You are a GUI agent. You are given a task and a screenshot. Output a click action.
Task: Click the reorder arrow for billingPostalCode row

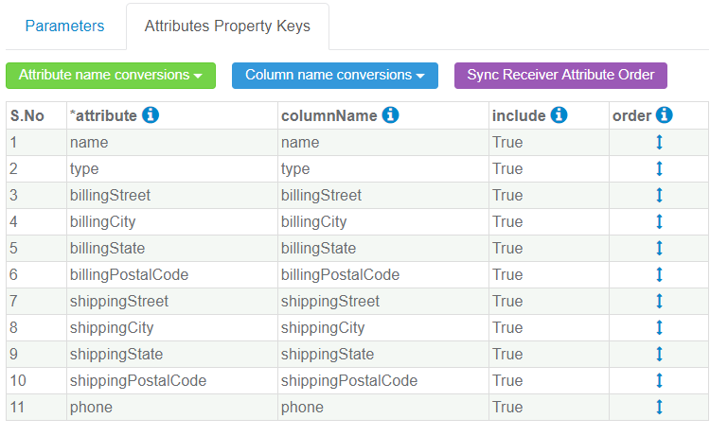pos(659,274)
